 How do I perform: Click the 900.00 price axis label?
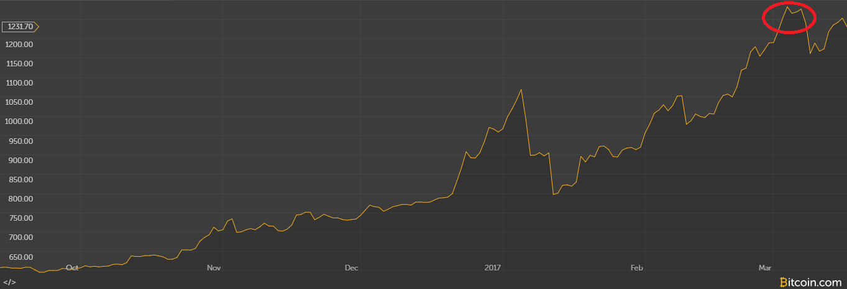tap(21, 160)
